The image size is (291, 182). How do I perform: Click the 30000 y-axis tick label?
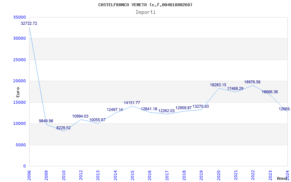[x=20, y=38]
